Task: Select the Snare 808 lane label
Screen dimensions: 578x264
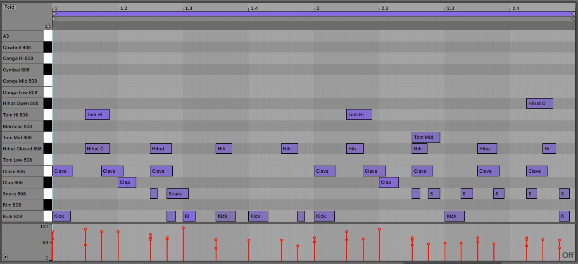Action: coord(14,194)
